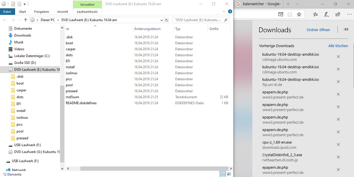Click the search magnifier icon in Explorer
The image size is (354, 177).
pos(226,20)
